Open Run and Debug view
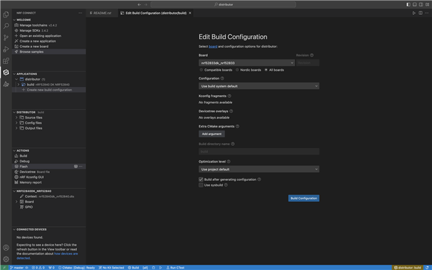 pos(6,49)
